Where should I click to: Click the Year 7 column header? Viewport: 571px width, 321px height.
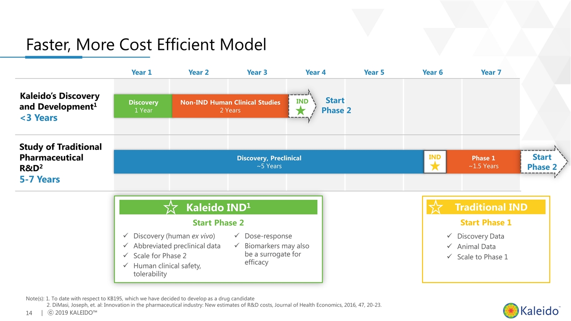[491, 72]
